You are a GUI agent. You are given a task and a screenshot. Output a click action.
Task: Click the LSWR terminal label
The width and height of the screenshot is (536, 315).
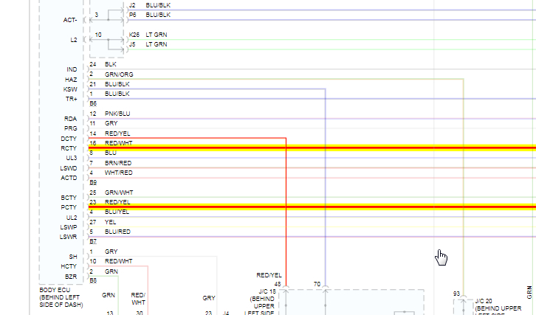tap(69, 236)
